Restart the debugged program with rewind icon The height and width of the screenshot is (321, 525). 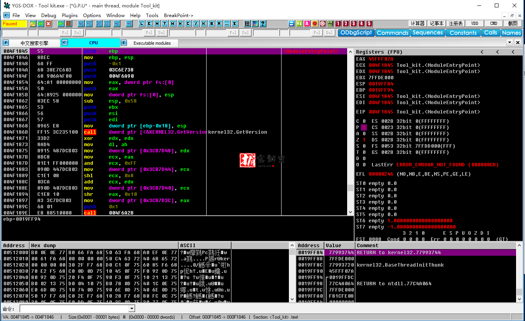[41, 24]
